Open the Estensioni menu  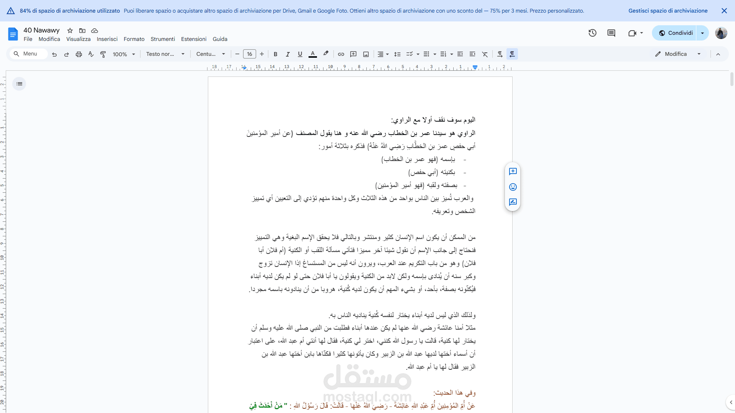[194, 39]
